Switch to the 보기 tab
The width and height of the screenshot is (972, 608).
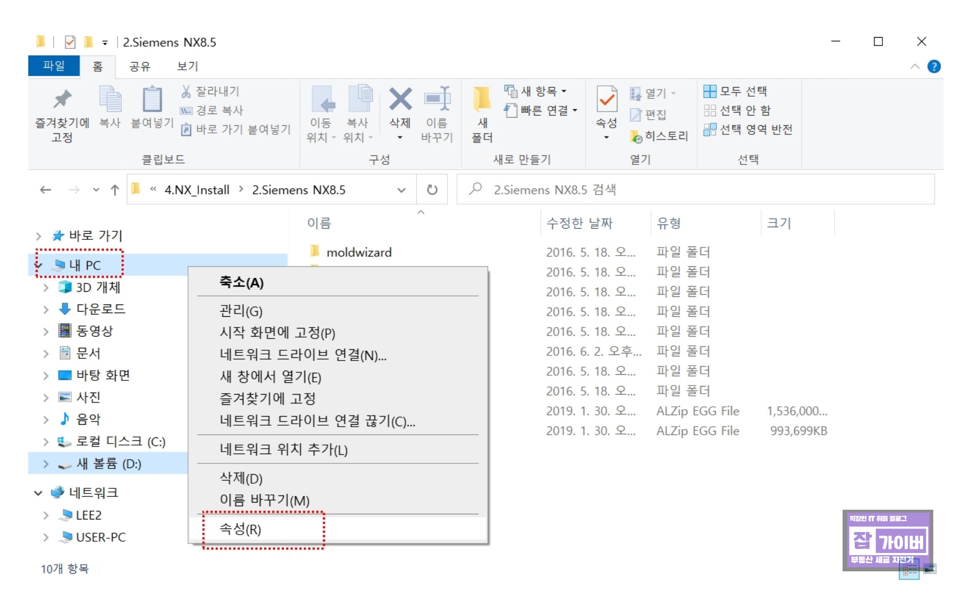coord(187,67)
